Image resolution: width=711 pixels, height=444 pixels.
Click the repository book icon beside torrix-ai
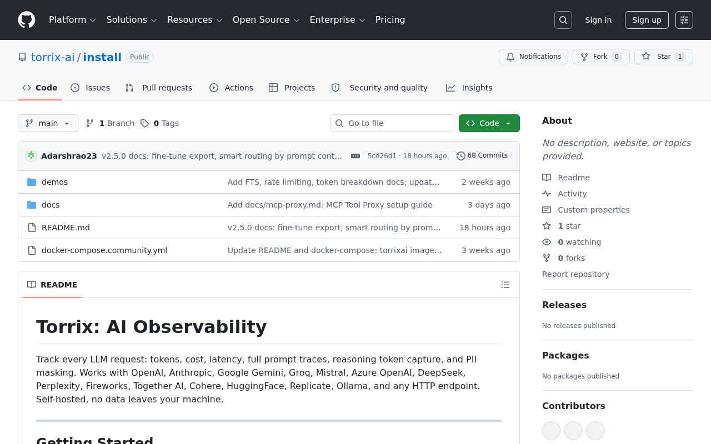tap(22, 57)
